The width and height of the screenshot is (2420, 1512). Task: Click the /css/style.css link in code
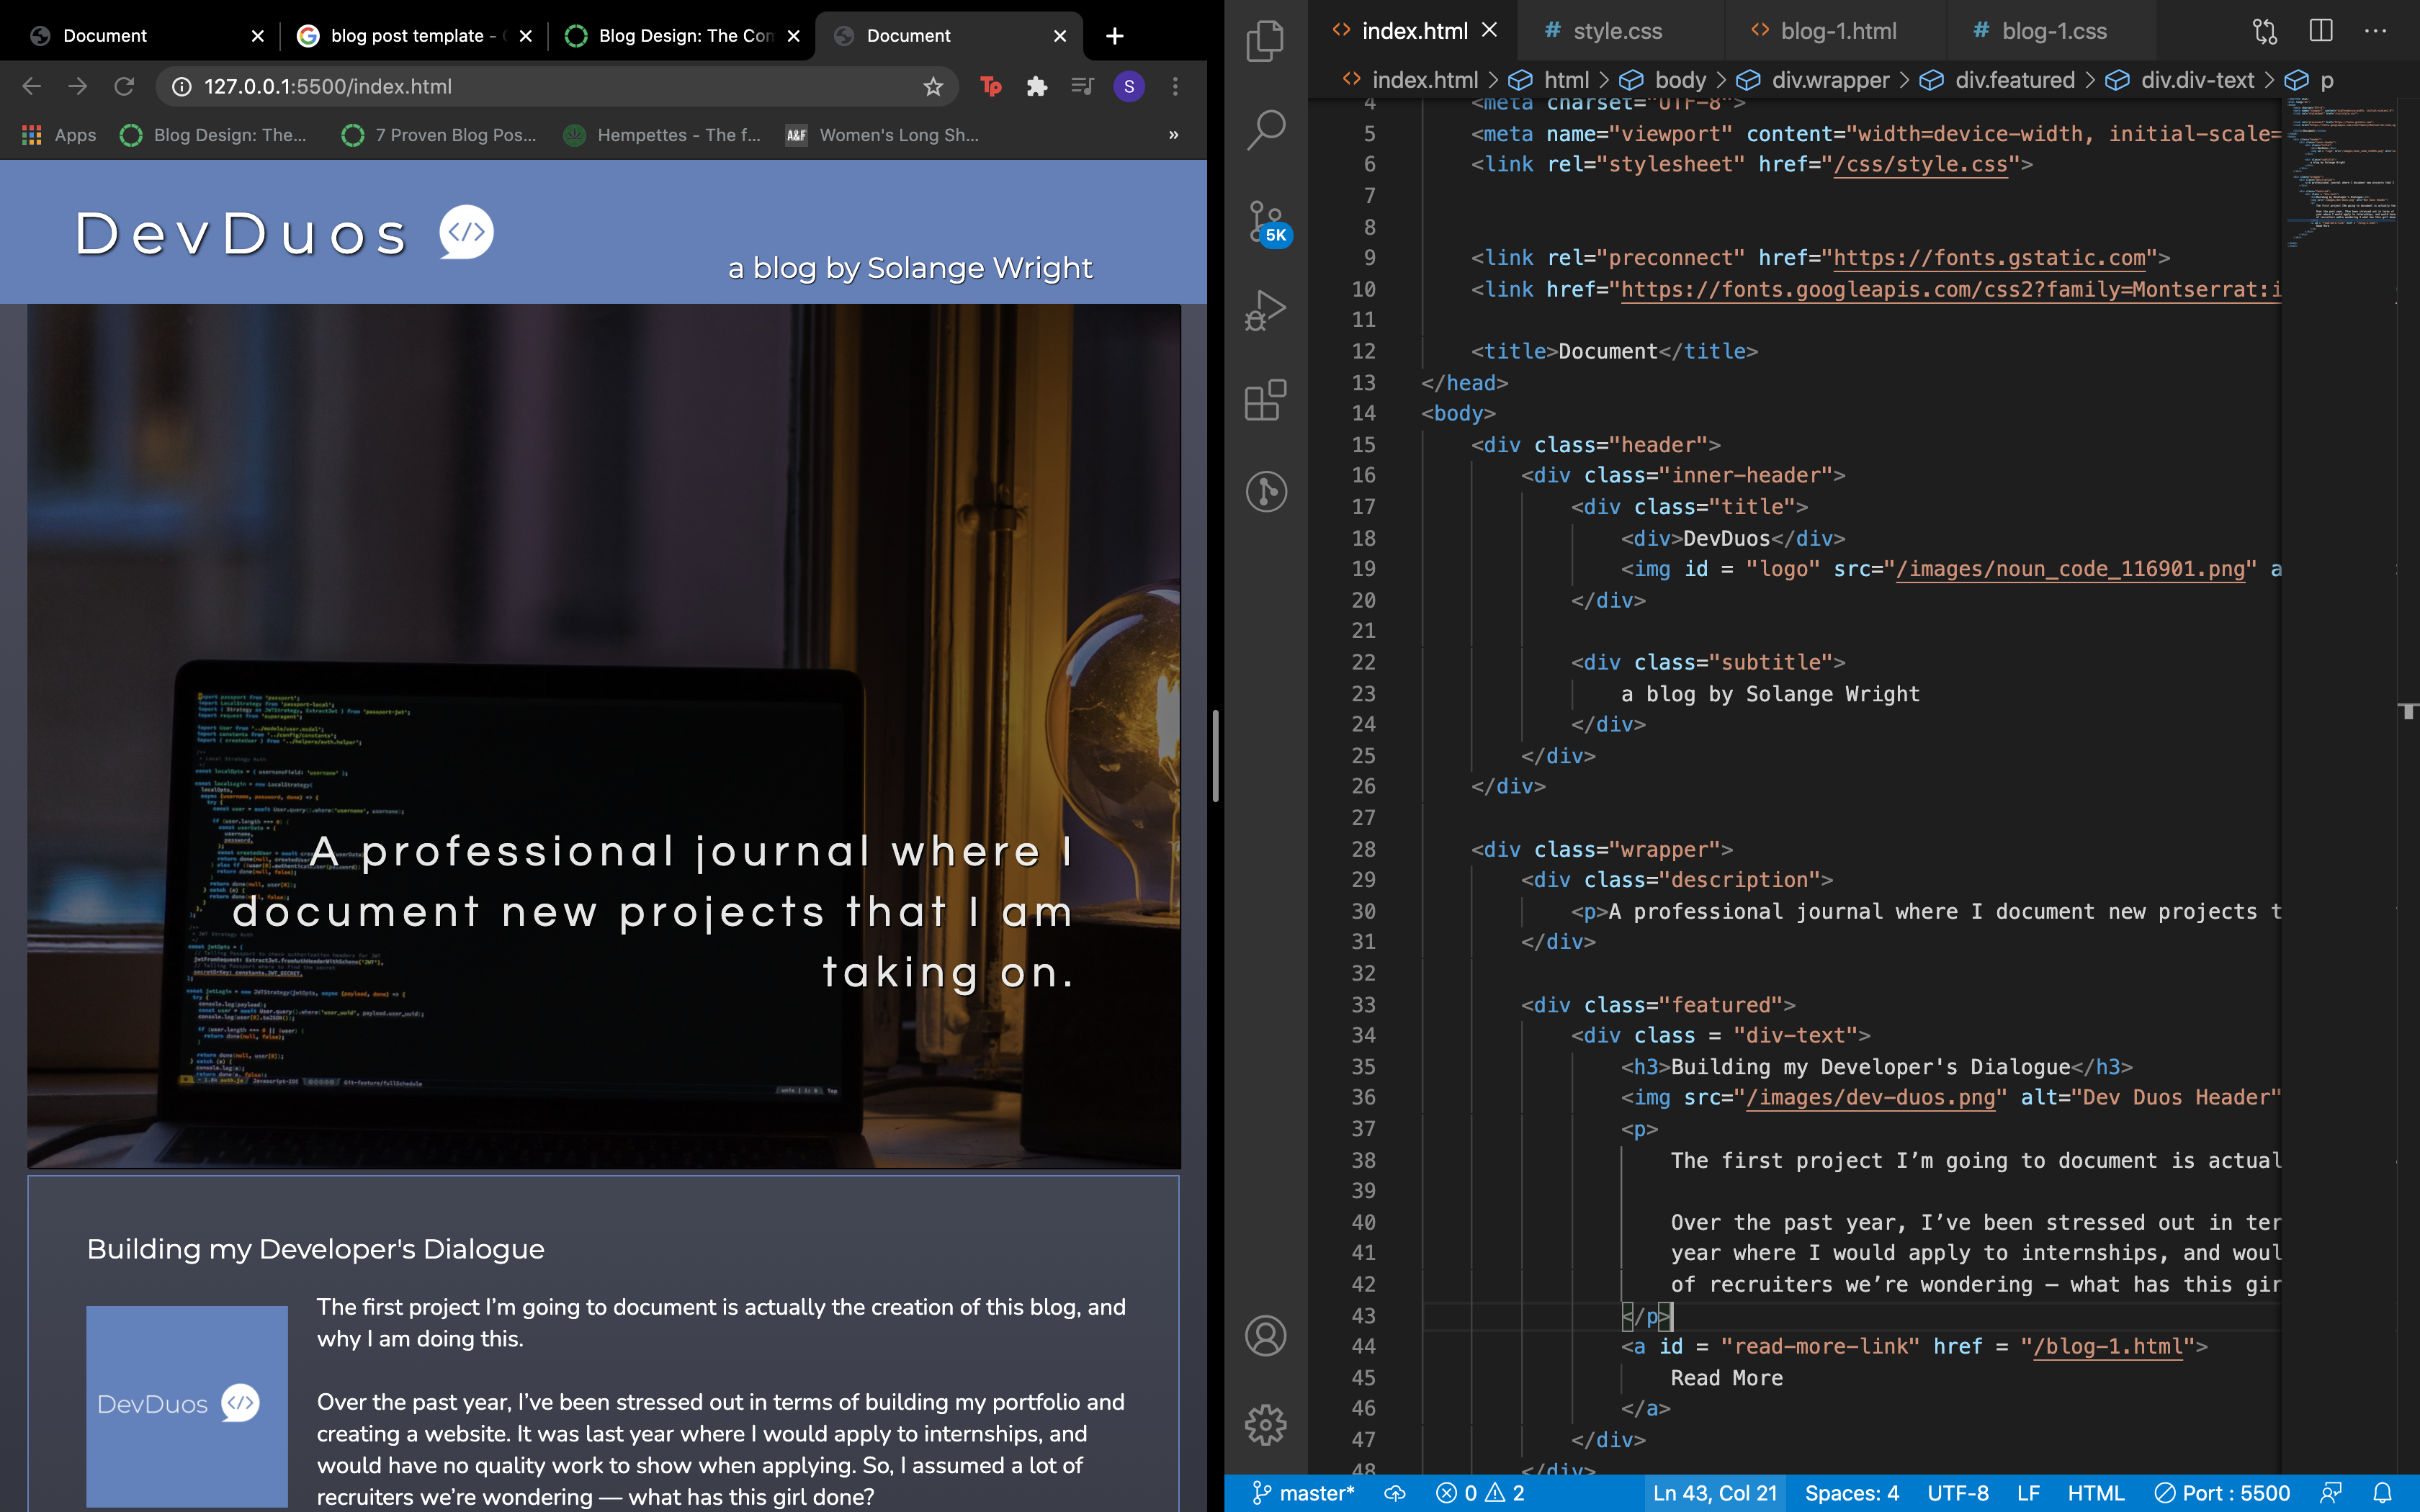(x=1921, y=164)
